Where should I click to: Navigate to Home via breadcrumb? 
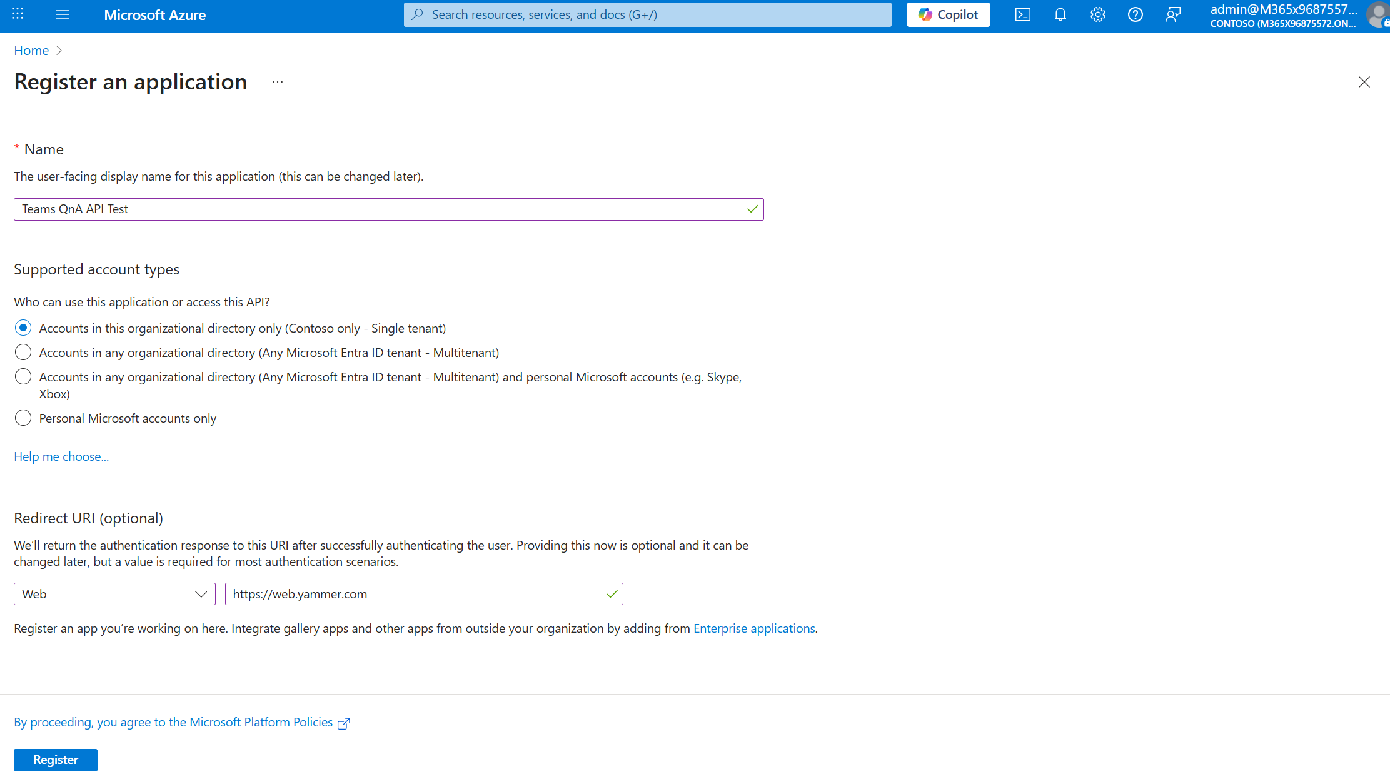click(x=31, y=50)
